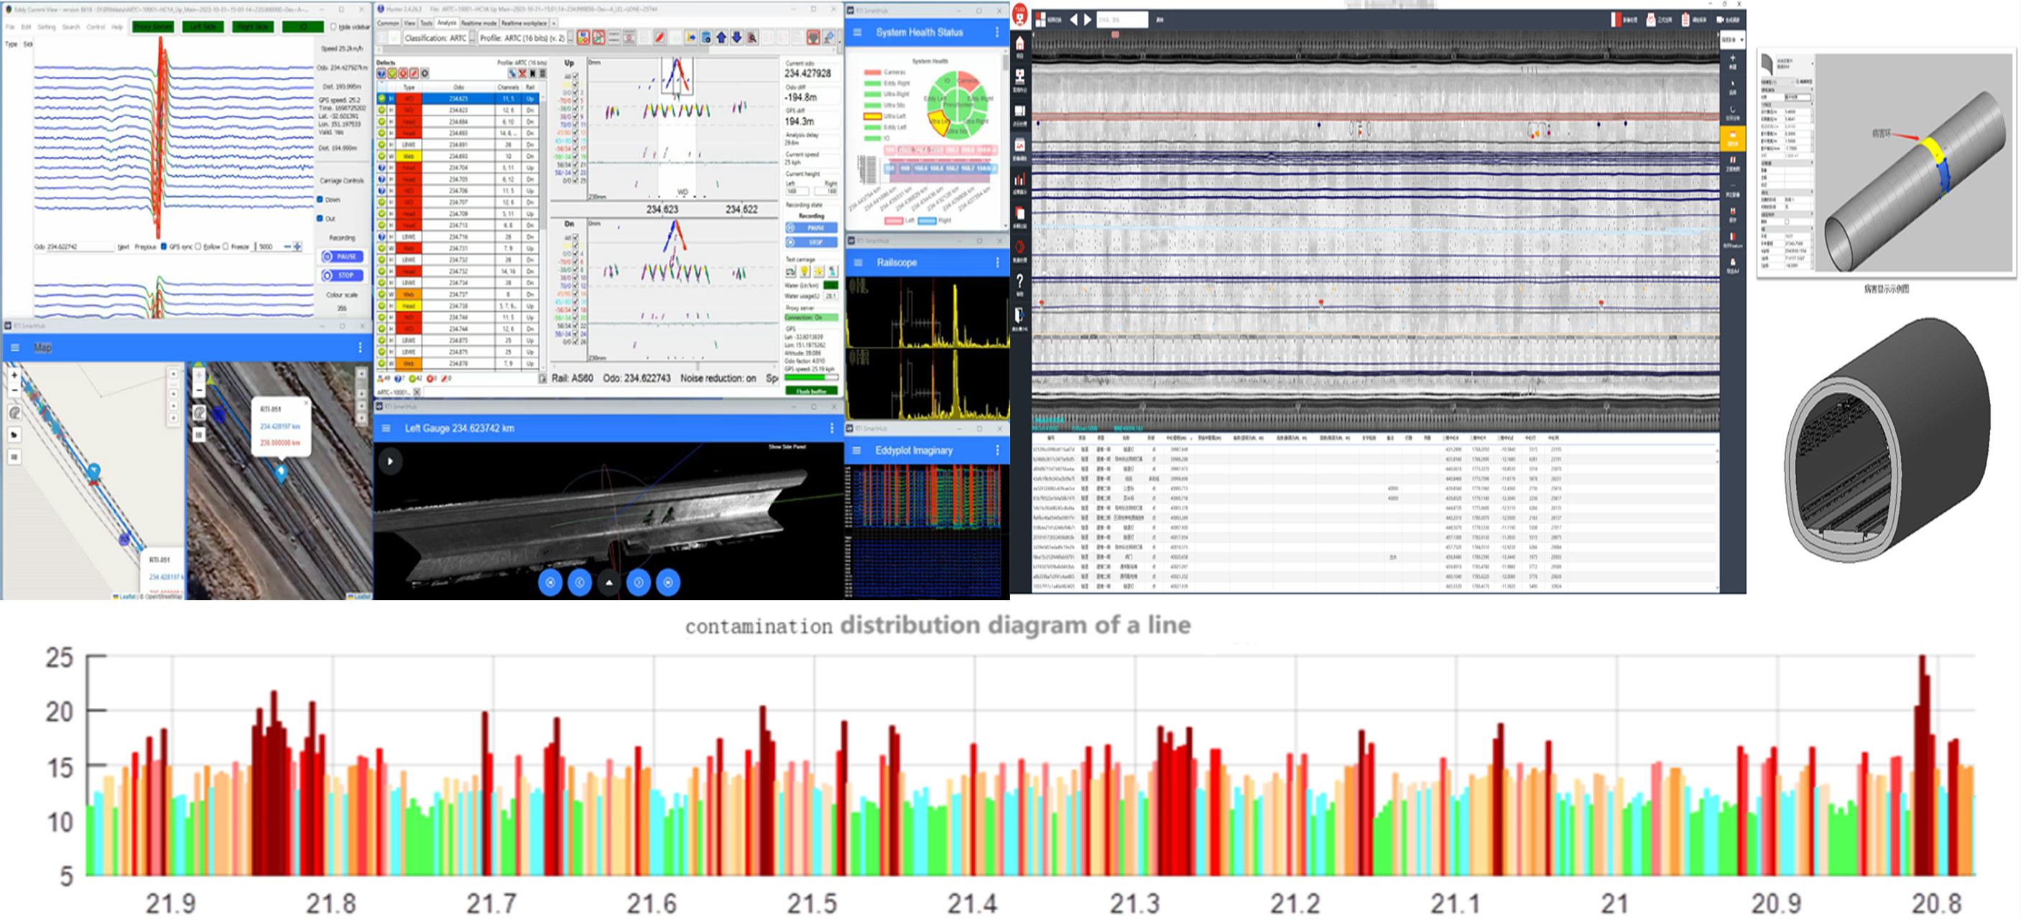2021x919 pixels.
Task: Click the blue down arrow in Hunter toolbar
Action: (736, 37)
